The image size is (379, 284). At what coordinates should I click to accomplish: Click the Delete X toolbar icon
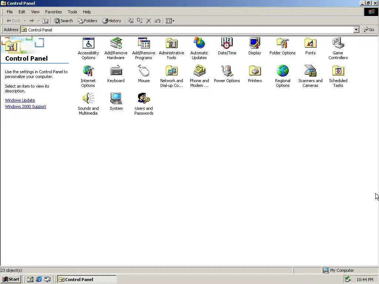[149, 21]
